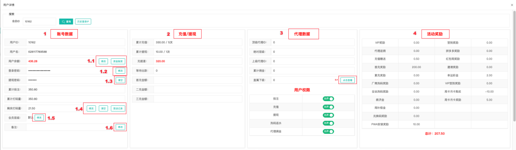Click 累计提现 value 10.00 / 1次
The image size is (516, 150).
point(163,51)
